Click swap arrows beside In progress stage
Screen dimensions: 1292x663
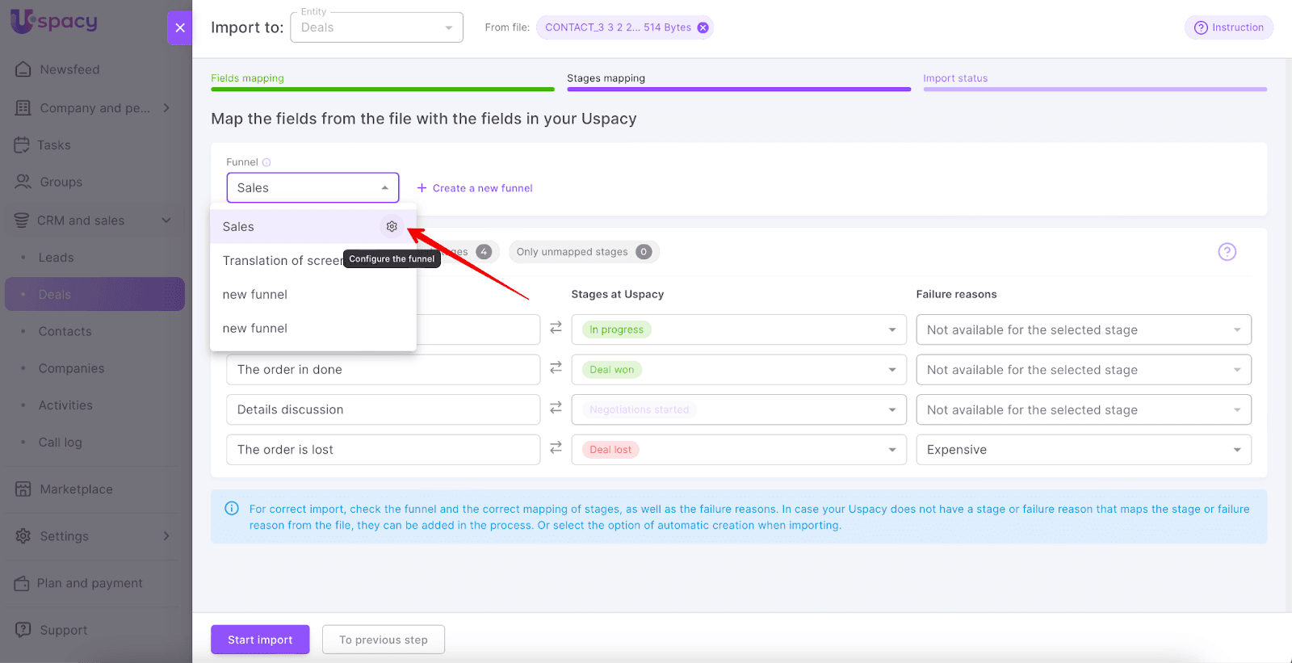coord(556,328)
